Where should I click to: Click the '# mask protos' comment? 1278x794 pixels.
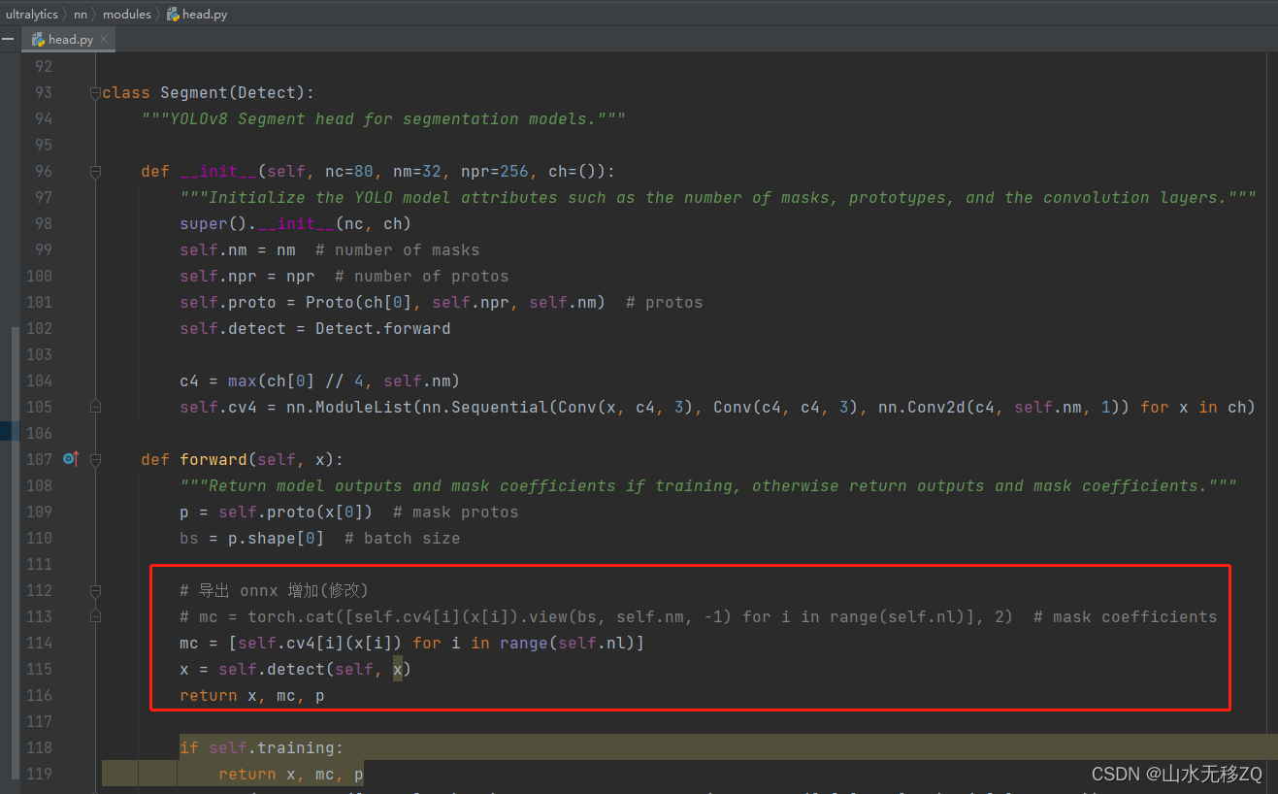point(456,513)
